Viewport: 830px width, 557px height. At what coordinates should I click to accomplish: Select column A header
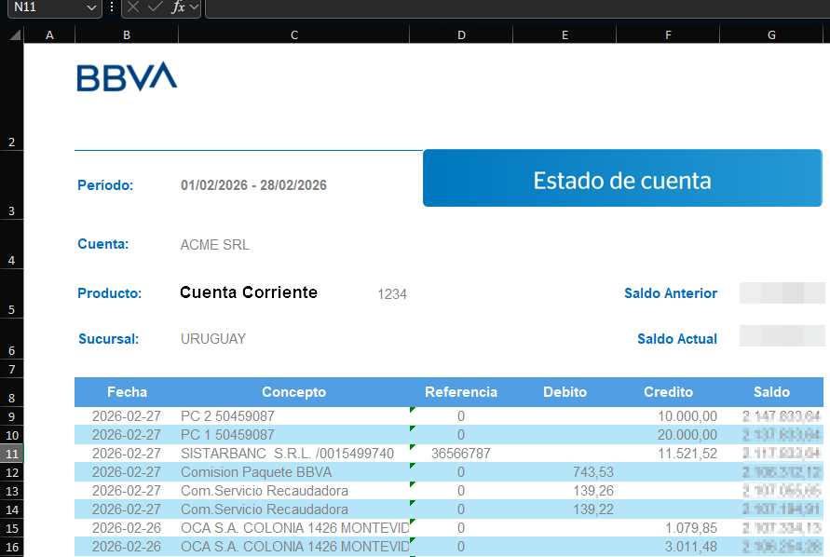point(49,35)
